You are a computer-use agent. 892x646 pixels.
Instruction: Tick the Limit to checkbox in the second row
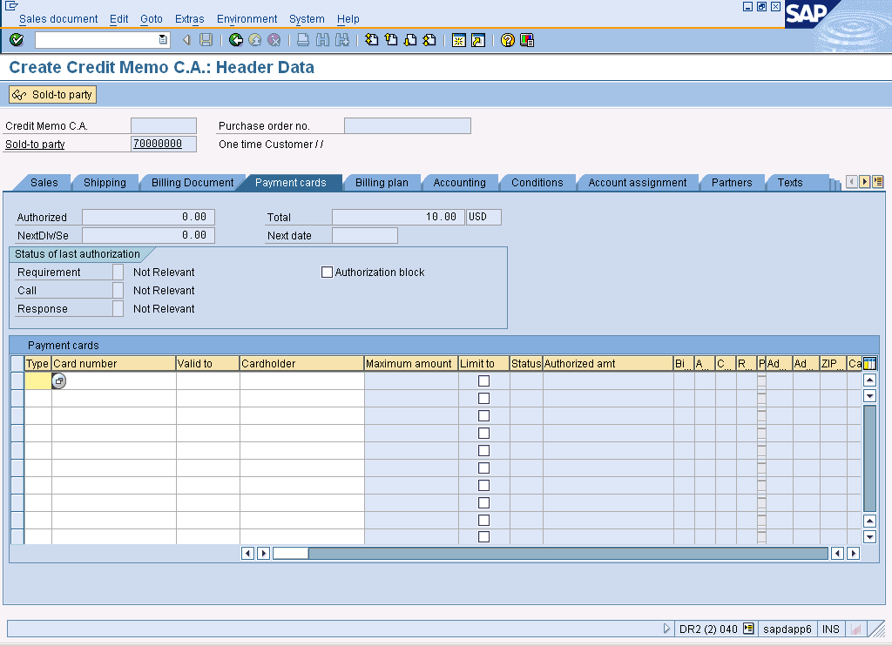pyautogui.click(x=483, y=399)
